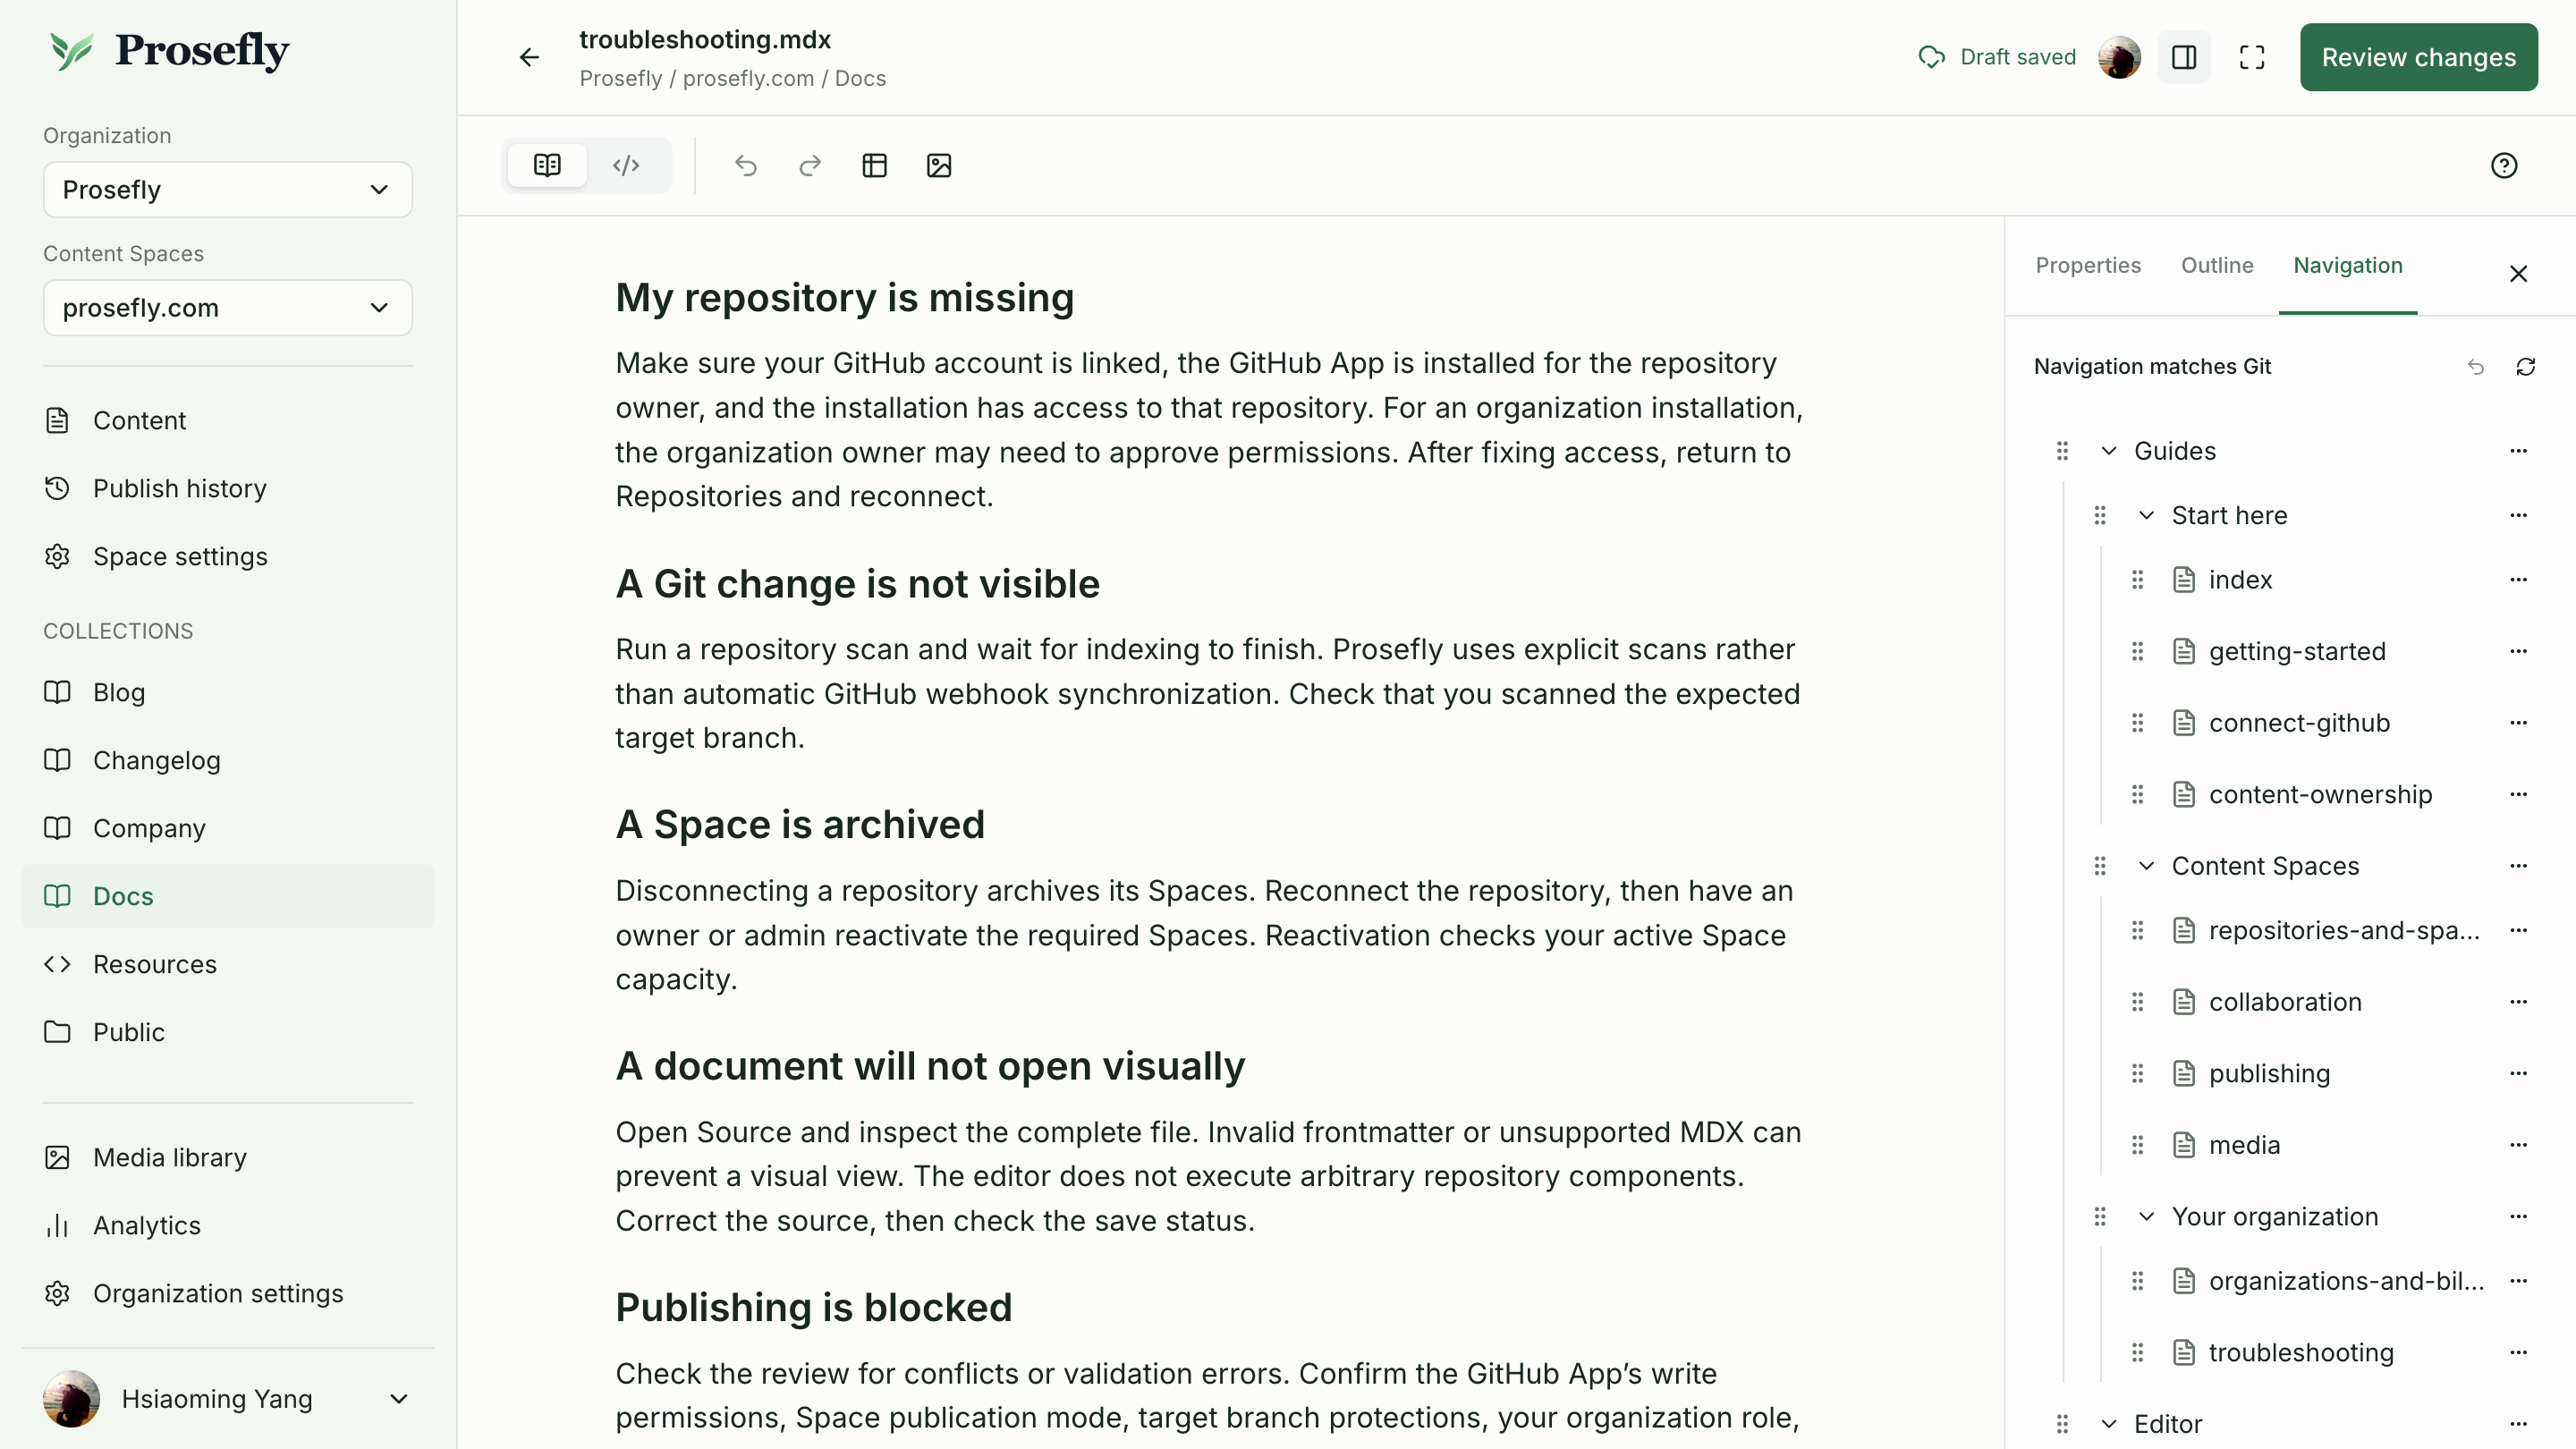Open the Content sidebar item

[227, 420]
